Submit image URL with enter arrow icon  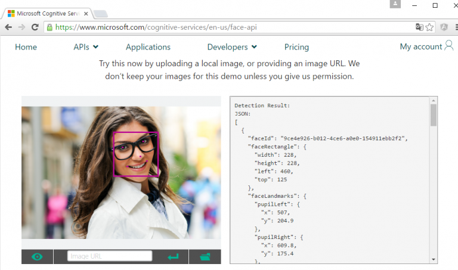click(x=173, y=257)
